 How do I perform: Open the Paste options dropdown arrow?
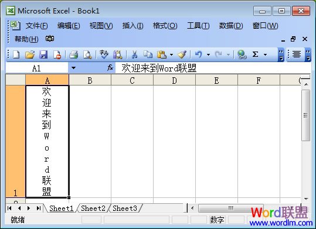171,54
